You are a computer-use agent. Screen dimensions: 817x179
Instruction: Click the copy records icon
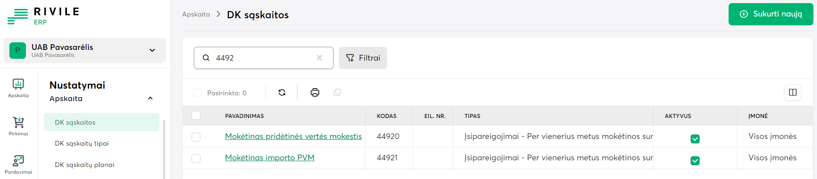click(337, 93)
